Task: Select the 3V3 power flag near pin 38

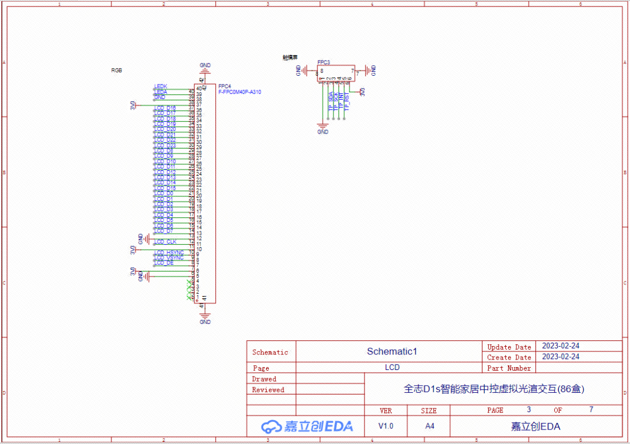Action: click(134, 105)
